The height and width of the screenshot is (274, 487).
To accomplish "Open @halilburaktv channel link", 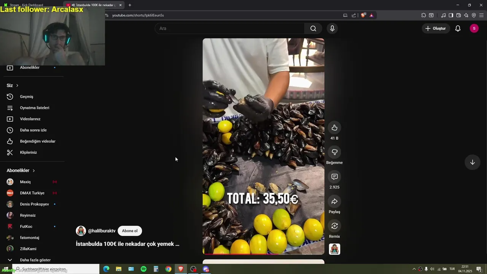I will [x=102, y=231].
